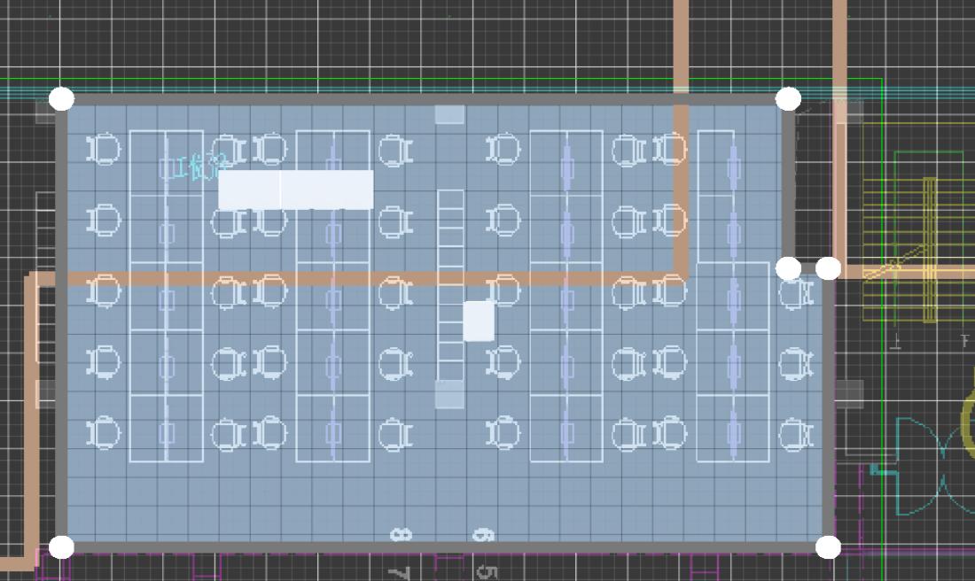
Task: Select the bottom-left office chair symbol
Action: [105, 433]
